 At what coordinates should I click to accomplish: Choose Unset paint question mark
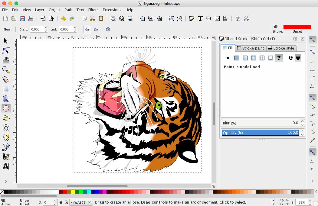pos(279,58)
